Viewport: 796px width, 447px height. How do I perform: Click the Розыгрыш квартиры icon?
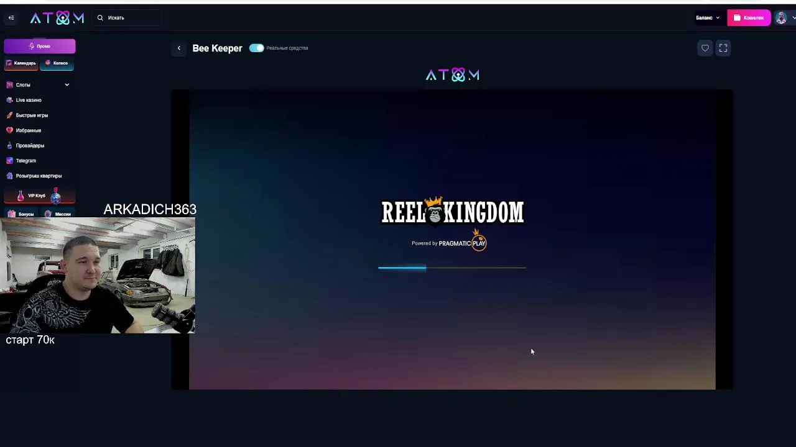pyautogui.click(x=9, y=176)
